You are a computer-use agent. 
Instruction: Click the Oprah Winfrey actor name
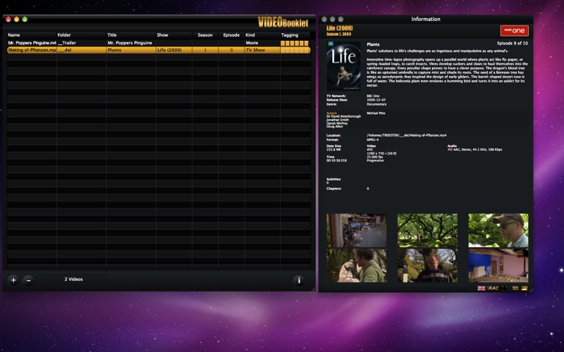(337, 123)
